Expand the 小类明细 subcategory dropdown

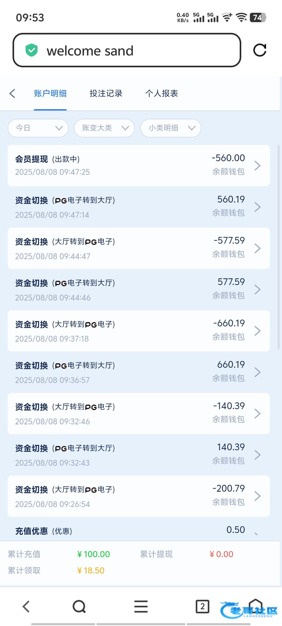point(171,128)
